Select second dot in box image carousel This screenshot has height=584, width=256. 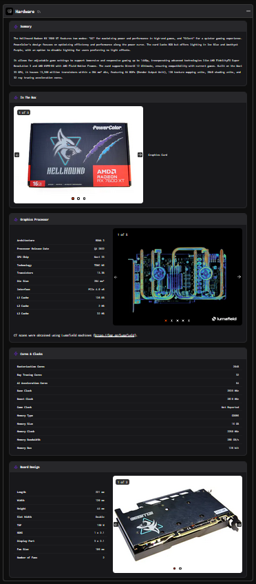point(78,199)
